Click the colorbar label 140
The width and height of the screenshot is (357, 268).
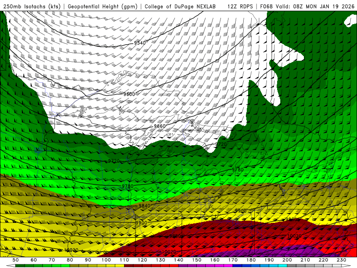click(178, 260)
